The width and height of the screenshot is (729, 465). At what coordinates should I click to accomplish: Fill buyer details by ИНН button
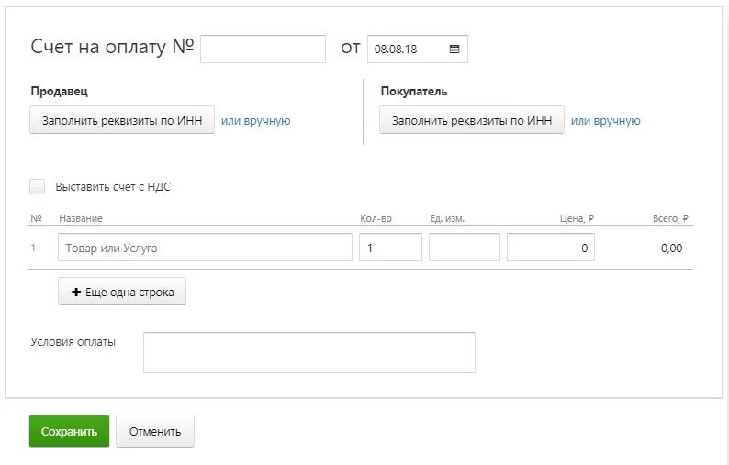[x=472, y=120]
